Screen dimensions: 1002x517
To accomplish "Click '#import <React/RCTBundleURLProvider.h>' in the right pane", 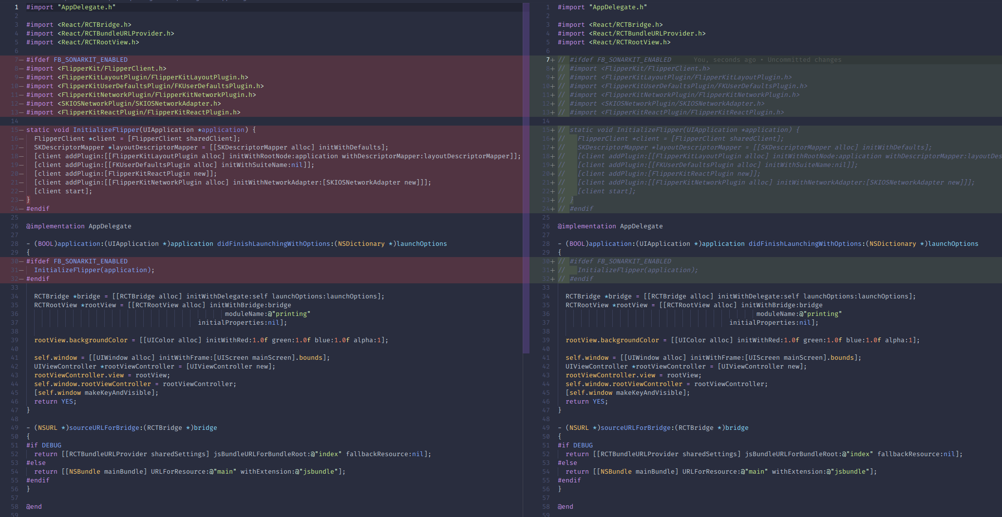I will tap(632, 34).
